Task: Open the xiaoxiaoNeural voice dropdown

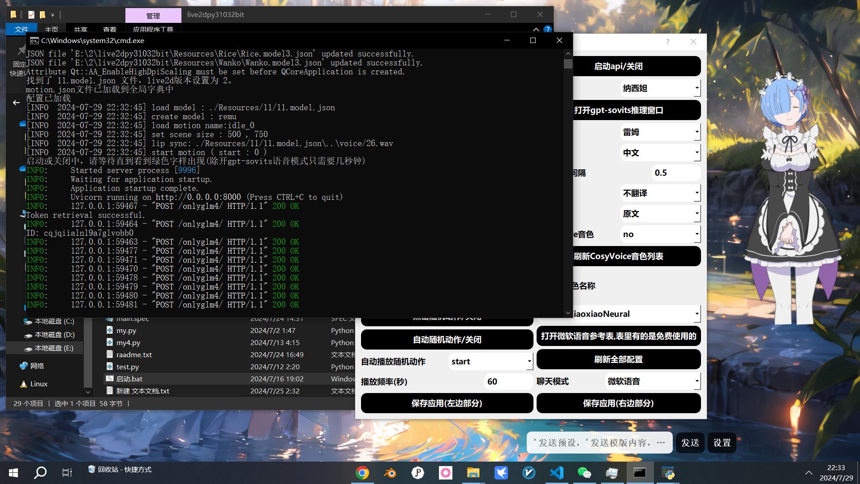Action: click(x=636, y=314)
